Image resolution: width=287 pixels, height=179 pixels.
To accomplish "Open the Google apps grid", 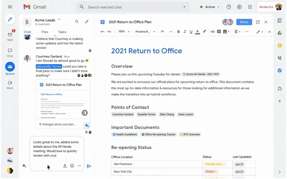I will [250, 7].
